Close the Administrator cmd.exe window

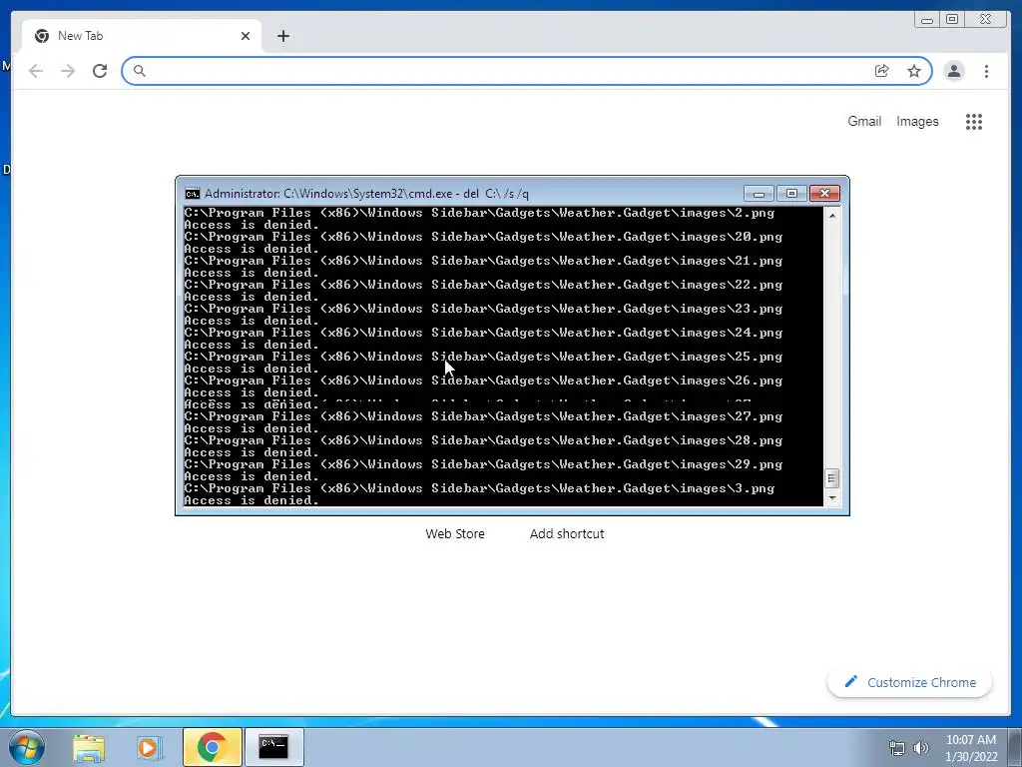coord(824,194)
